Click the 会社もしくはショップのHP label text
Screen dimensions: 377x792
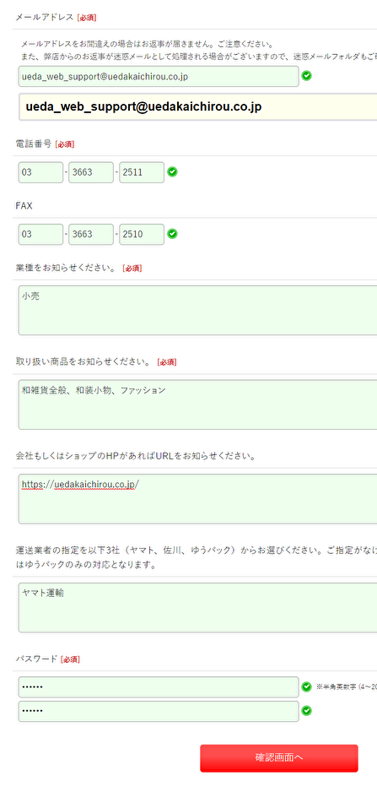pyautogui.click(x=135, y=456)
